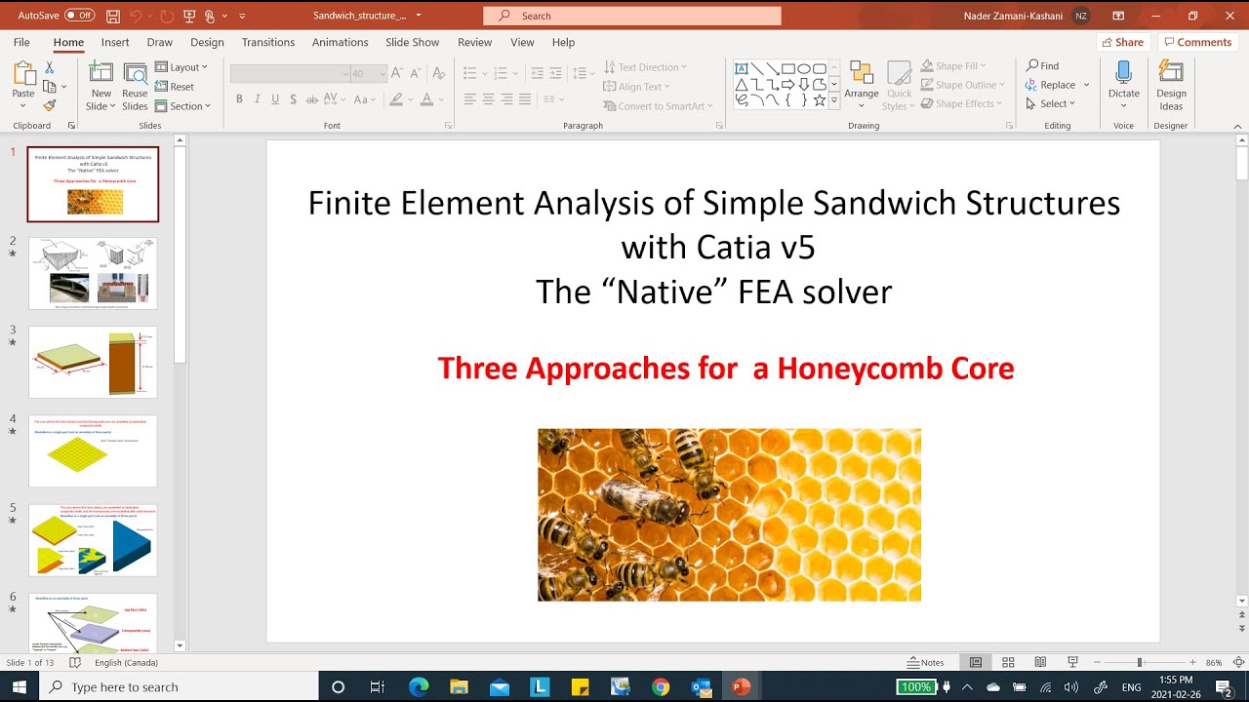The image size is (1249, 702).
Task: Click the Clear All Formatting icon
Action: pyautogui.click(x=439, y=73)
